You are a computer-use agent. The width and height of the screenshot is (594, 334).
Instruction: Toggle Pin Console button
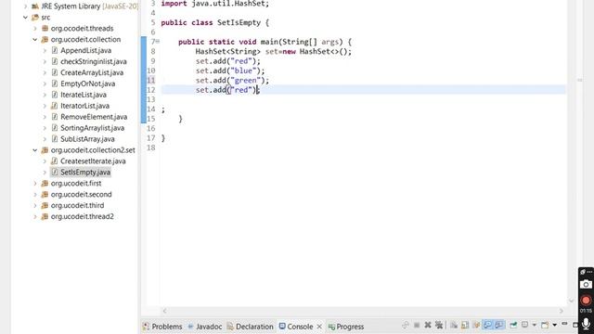point(513,325)
